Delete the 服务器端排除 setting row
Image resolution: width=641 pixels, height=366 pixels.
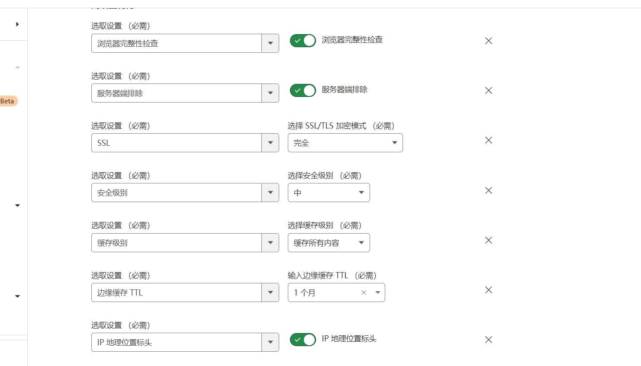pyautogui.click(x=489, y=90)
